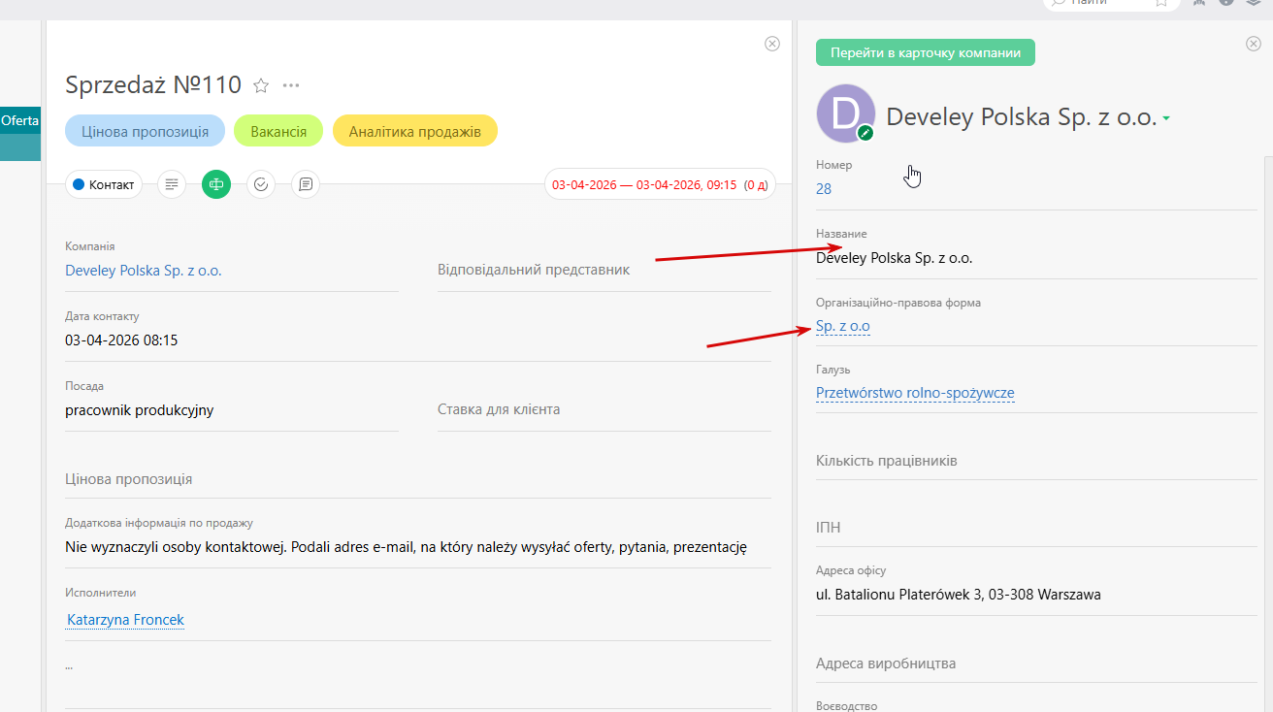
Task: Click the Аналітика продажів yellow tag
Action: tap(415, 131)
